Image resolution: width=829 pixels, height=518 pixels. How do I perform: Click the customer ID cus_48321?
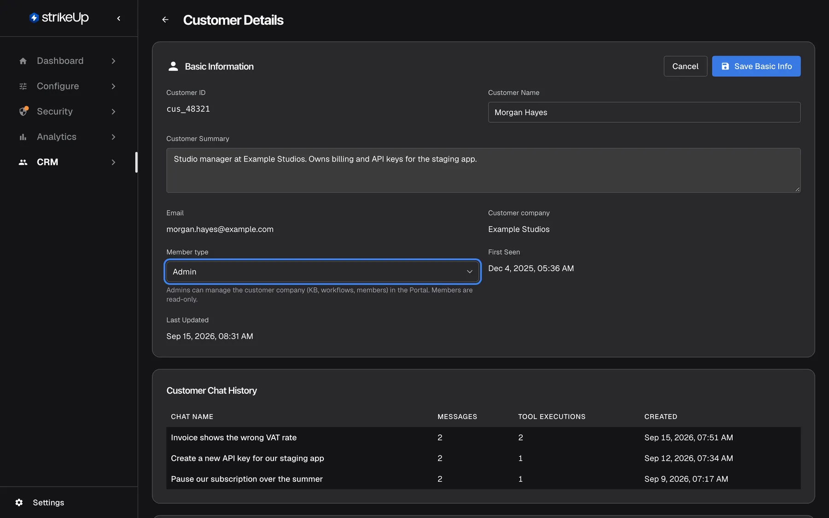188,109
